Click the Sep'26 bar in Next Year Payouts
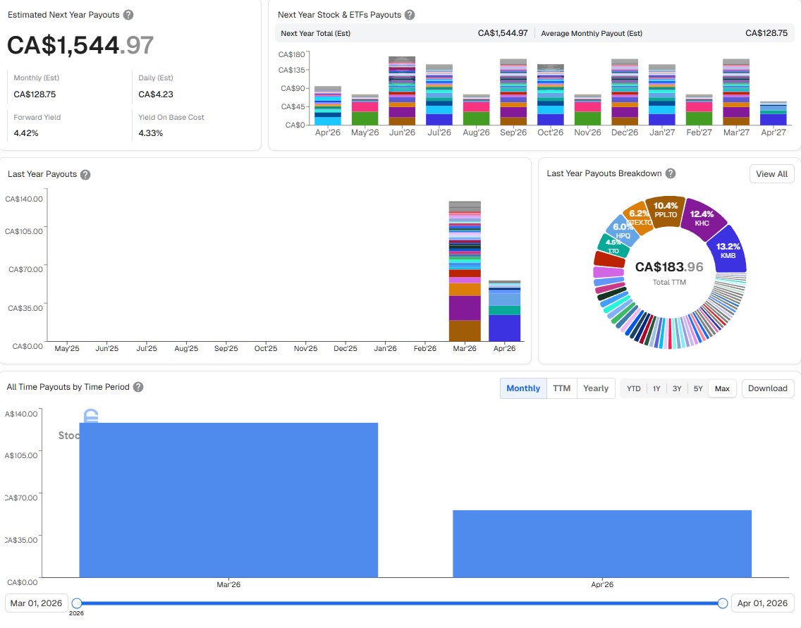 [x=513, y=92]
